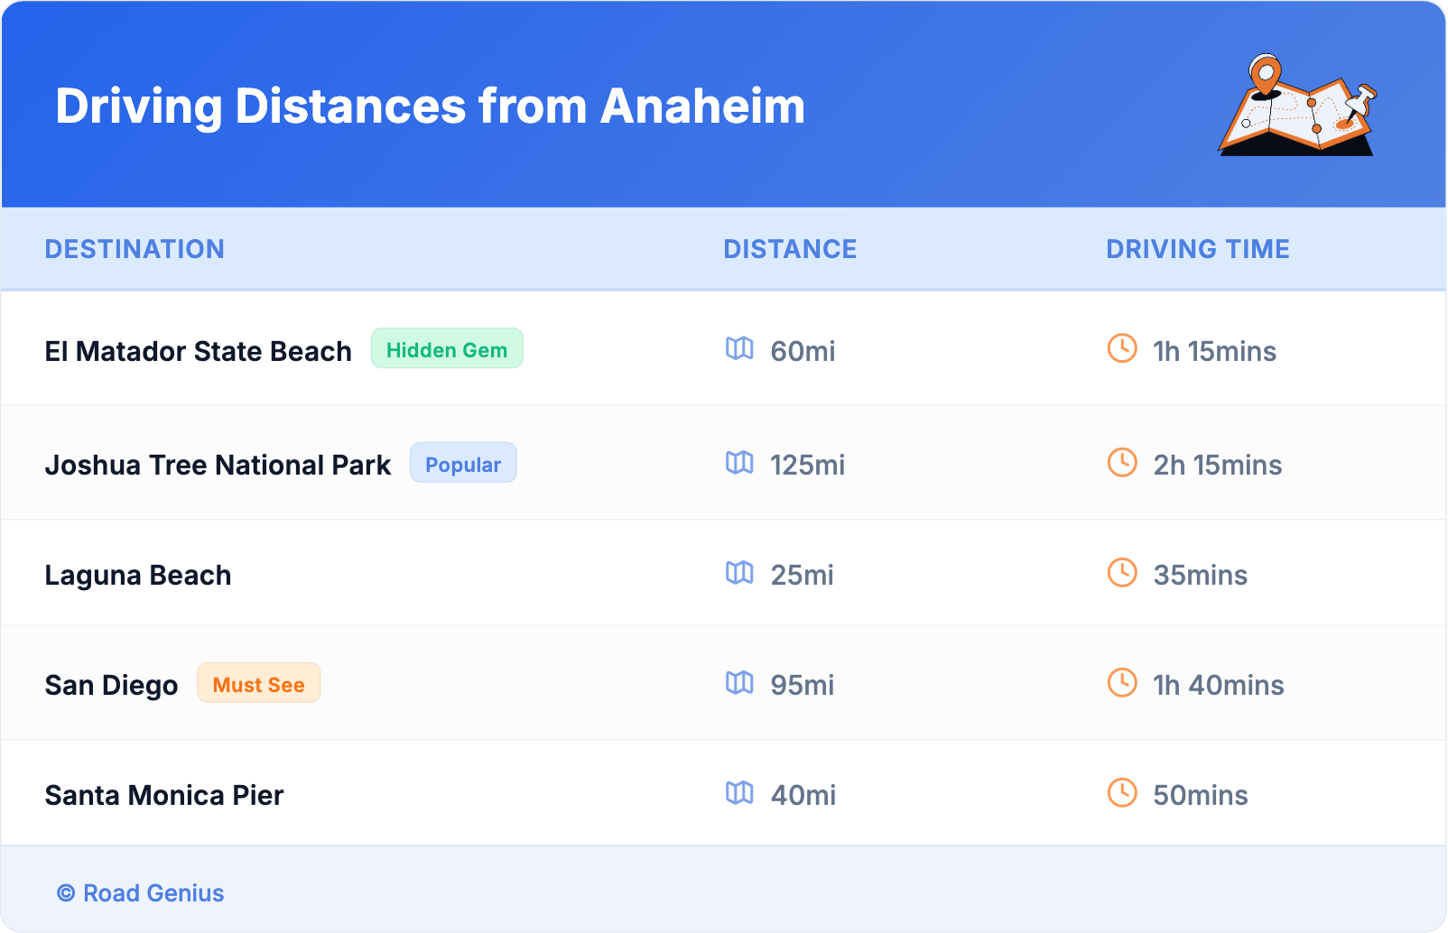Screen dimensions: 1448x933
Task: Select the Laguna Beach destination name
Action: point(138,576)
